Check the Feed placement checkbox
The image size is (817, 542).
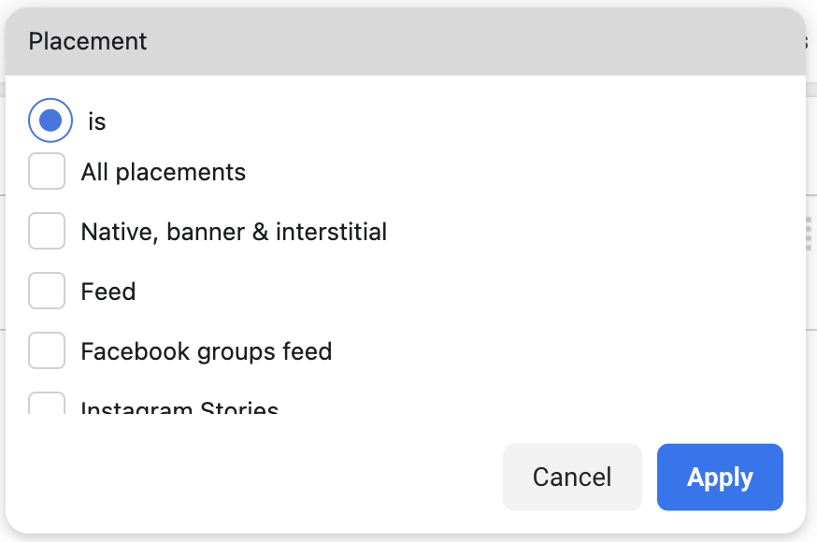tap(47, 291)
